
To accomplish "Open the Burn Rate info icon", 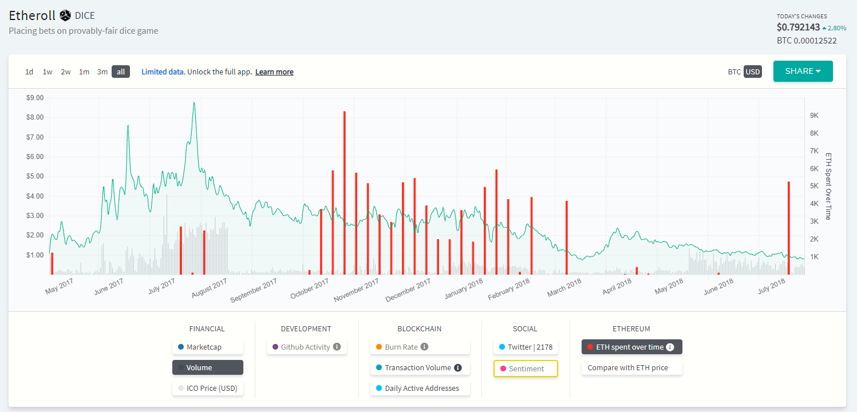I will pos(424,347).
